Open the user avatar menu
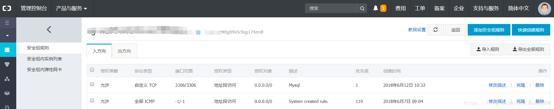This screenshot has height=109, width=554. coord(544,9)
